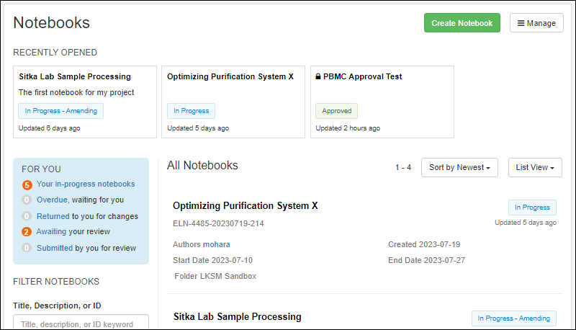Follow the Submitted by you link

coord(55,248)
